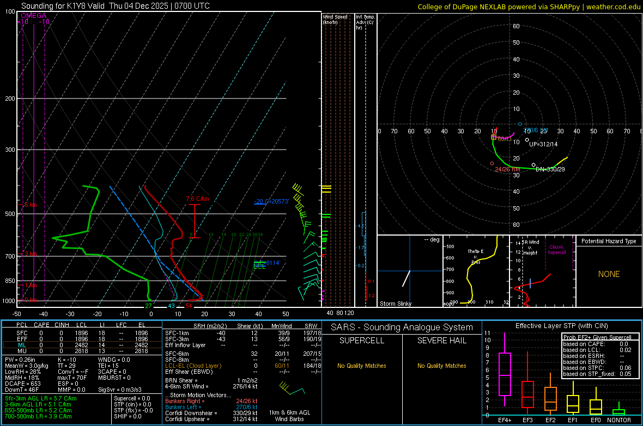Viewport: 643px width, 426px height.
Task: Click the SUPERCELL column header
Action: coord(362,341)
